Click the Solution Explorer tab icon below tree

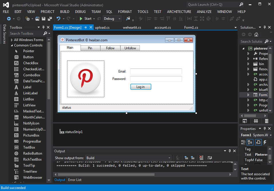245,121
